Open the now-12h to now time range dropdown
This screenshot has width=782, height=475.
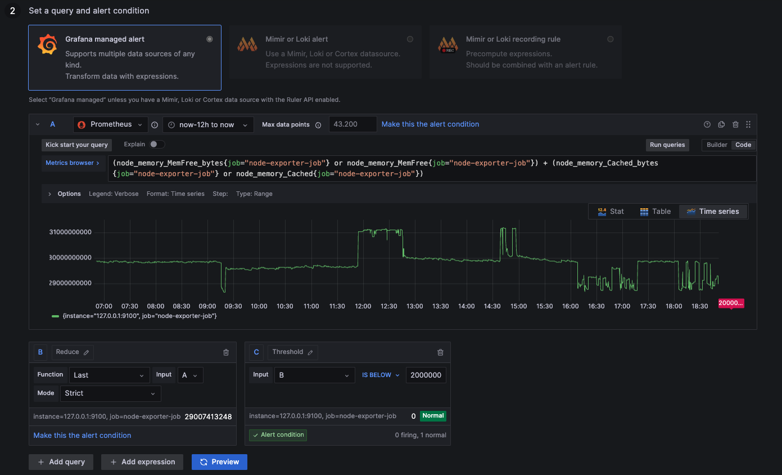pos(208,124)
